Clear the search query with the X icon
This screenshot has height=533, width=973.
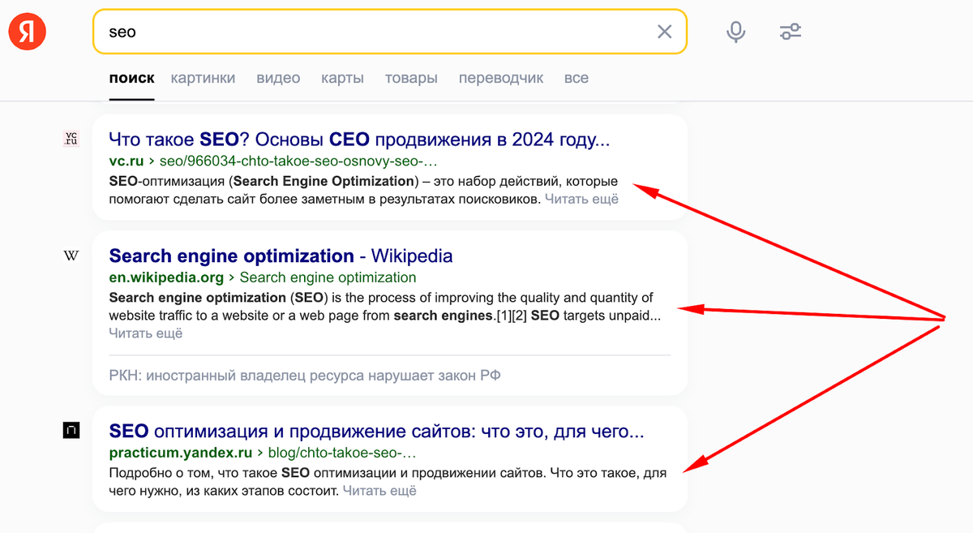[664, 32]
